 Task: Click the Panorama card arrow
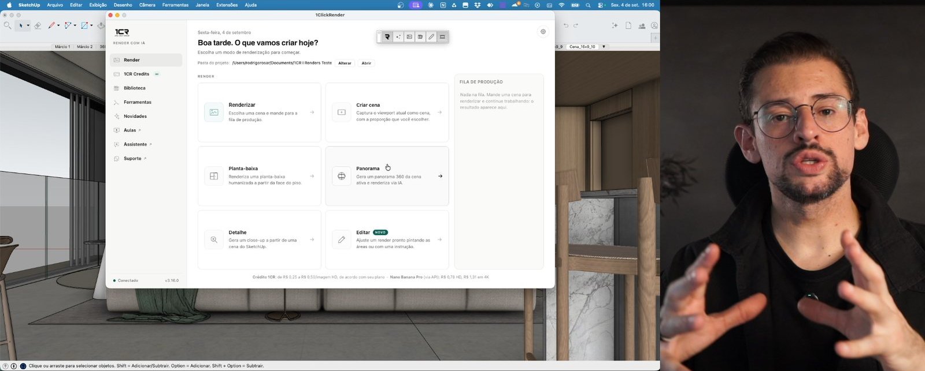pos(440,176)
